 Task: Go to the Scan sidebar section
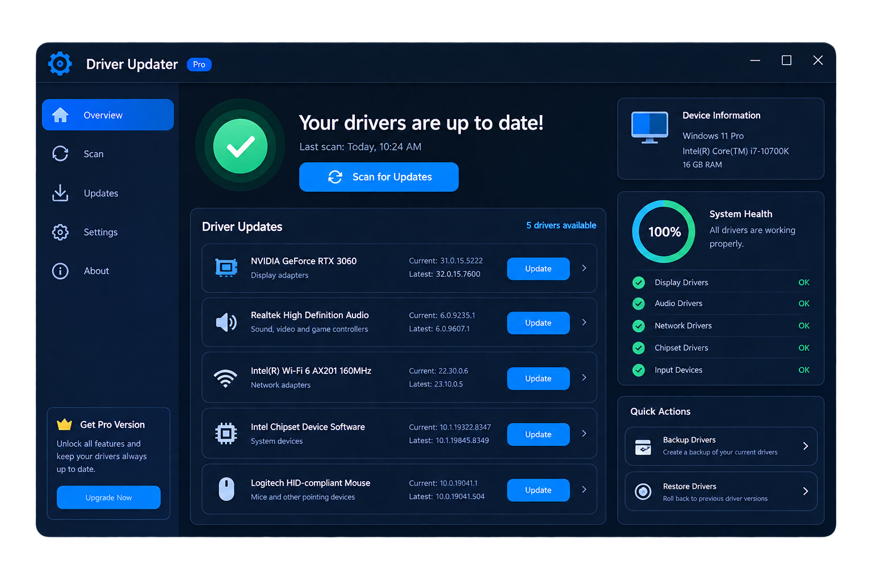point(108,154)
